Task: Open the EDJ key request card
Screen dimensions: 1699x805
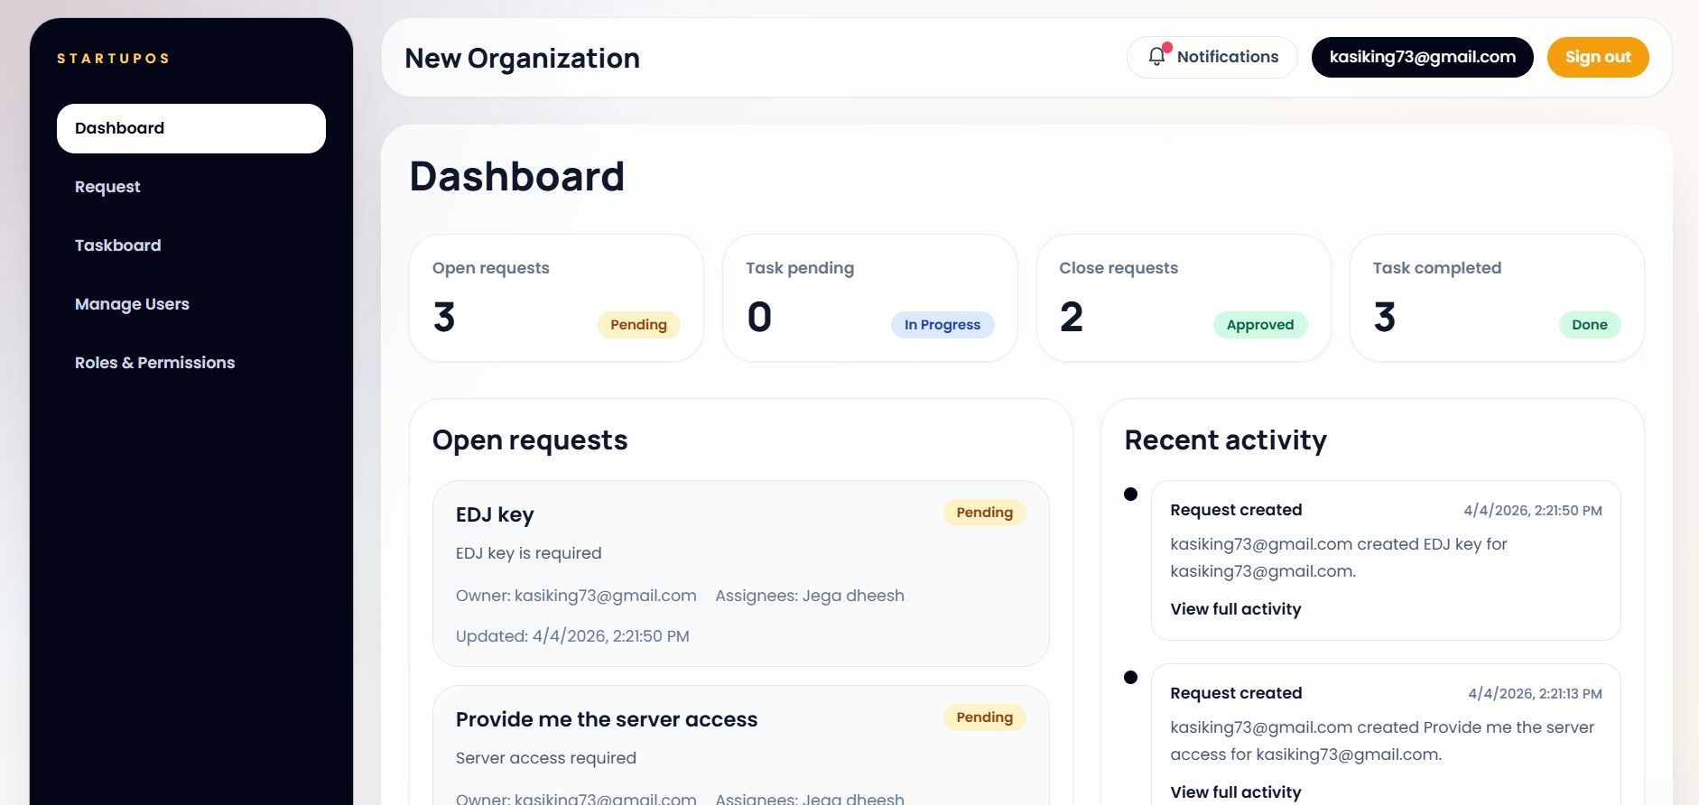Action: click(740, 573)
